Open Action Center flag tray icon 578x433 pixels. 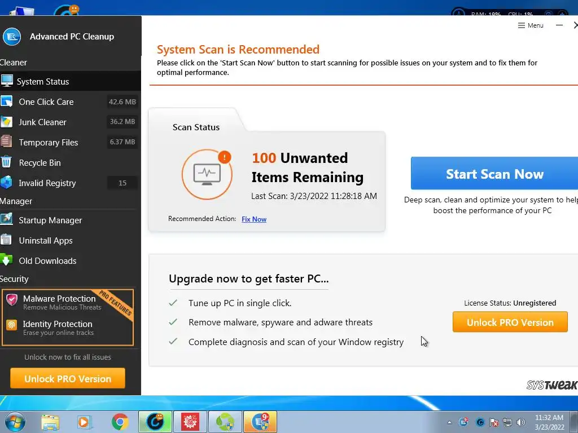tap(493, 422)
